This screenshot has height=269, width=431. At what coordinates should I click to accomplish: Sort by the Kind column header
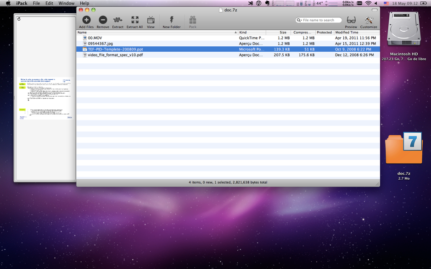252,33
